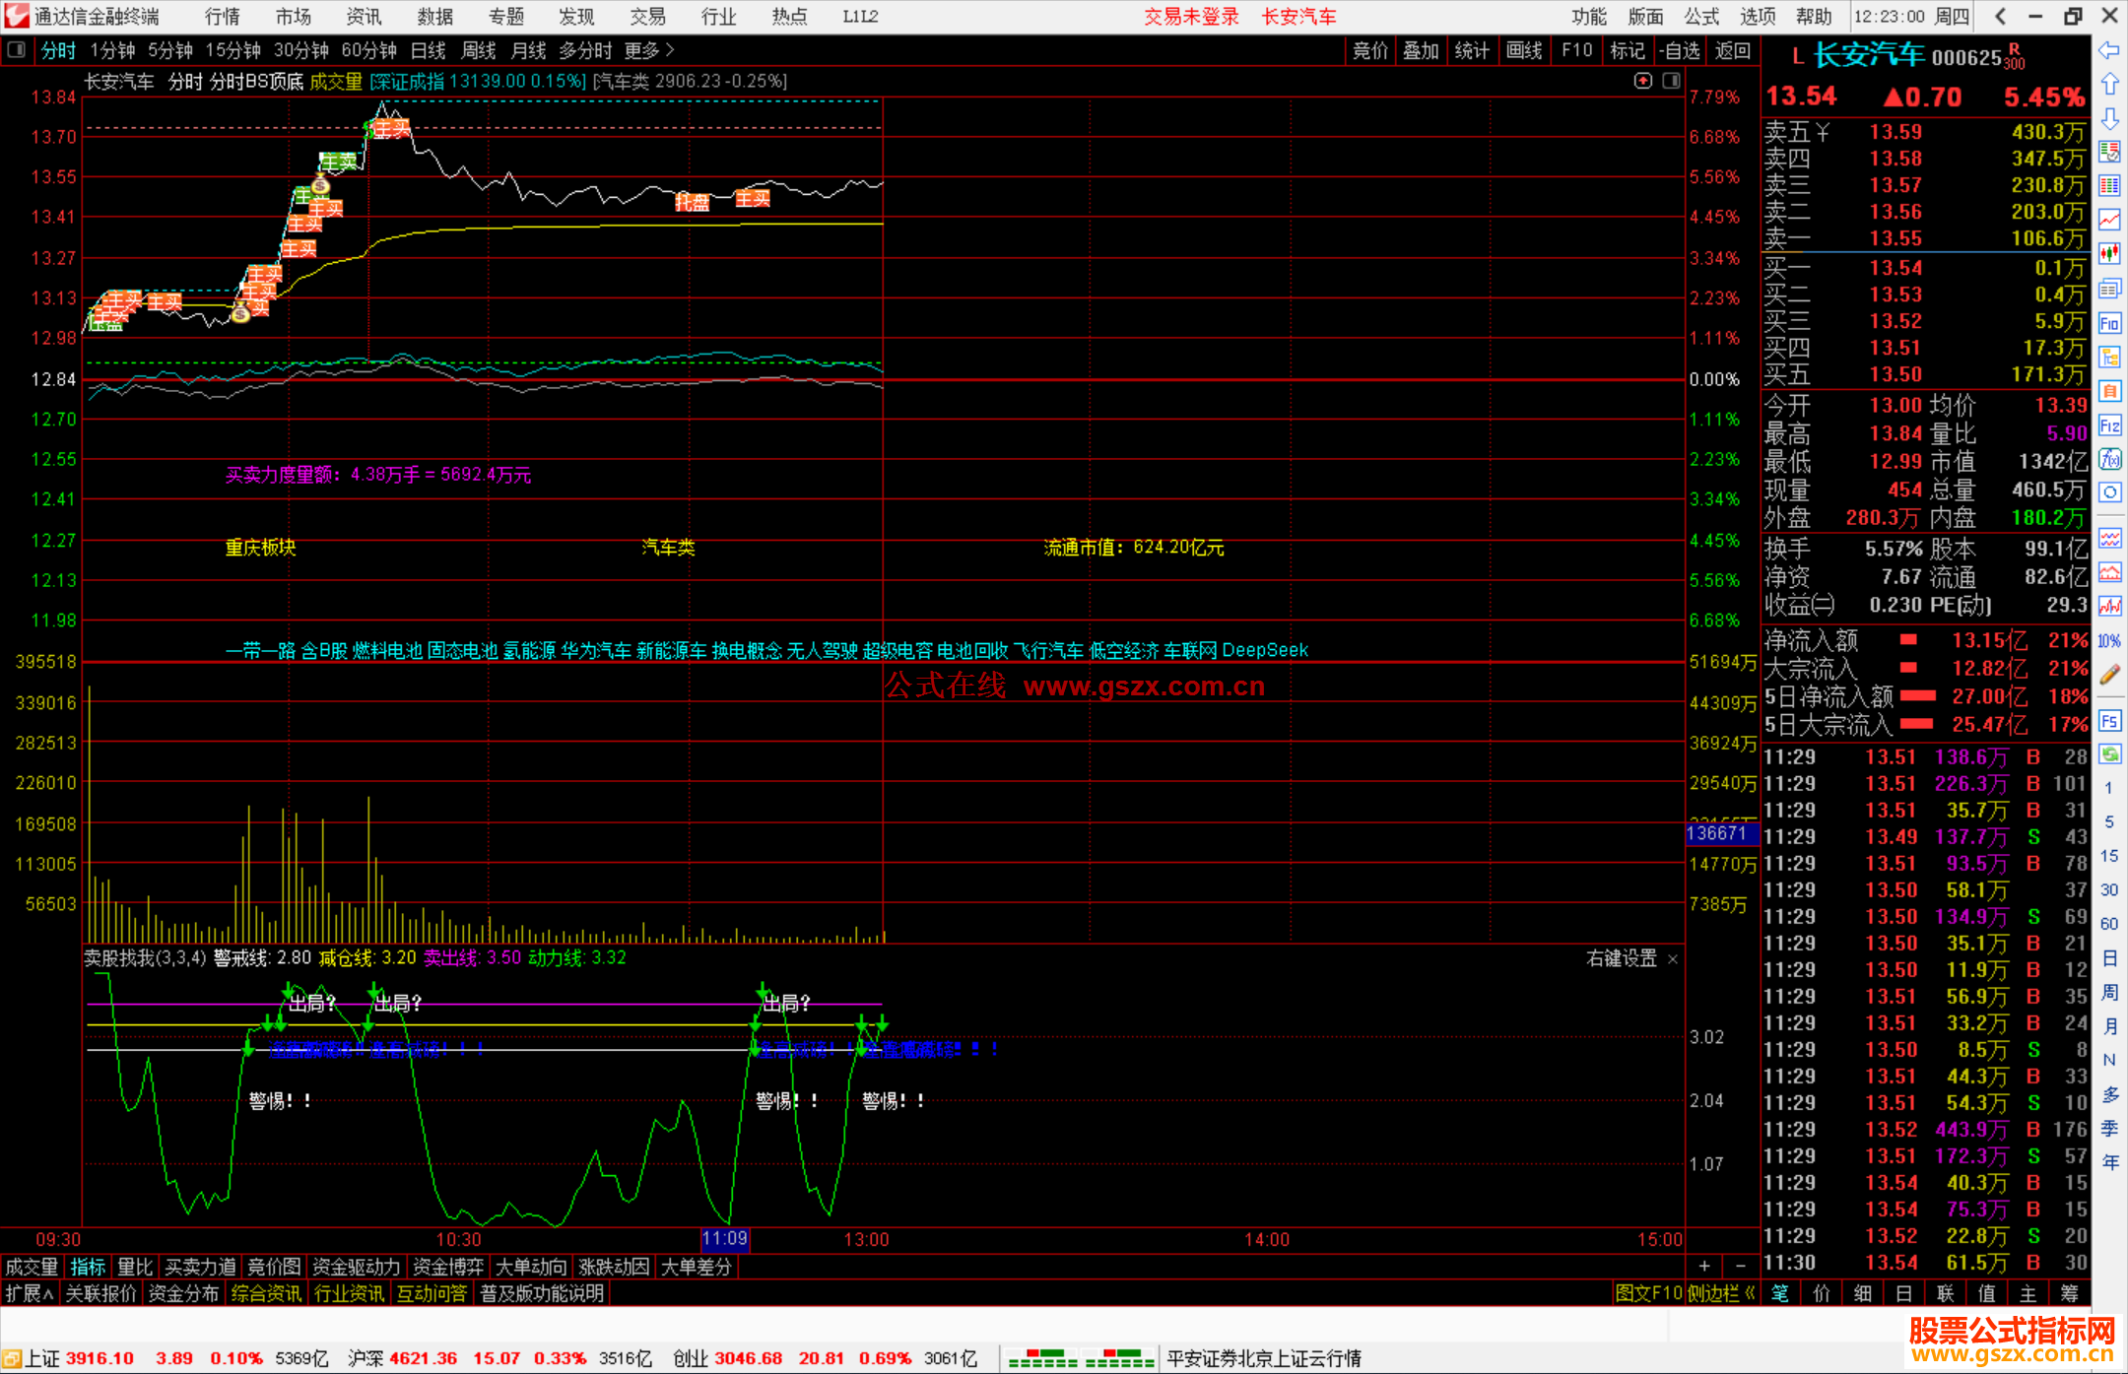Click the f(x) formula icon
The image size is (2128, 1374).
tap(2109, 460)
